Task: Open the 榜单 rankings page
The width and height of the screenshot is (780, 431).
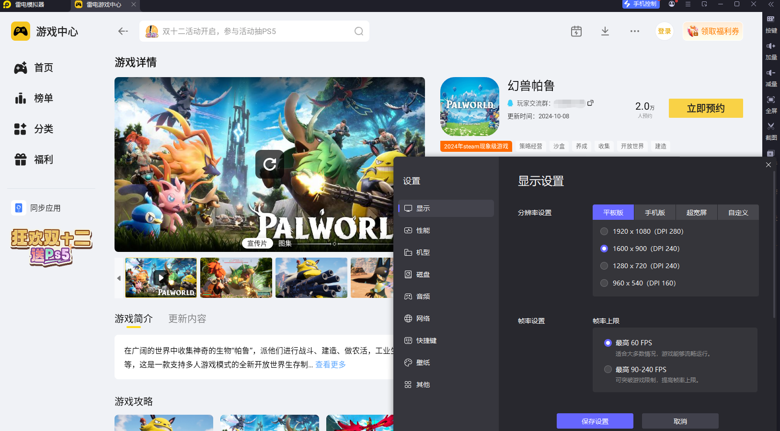Action: click(x=34, y=98)
